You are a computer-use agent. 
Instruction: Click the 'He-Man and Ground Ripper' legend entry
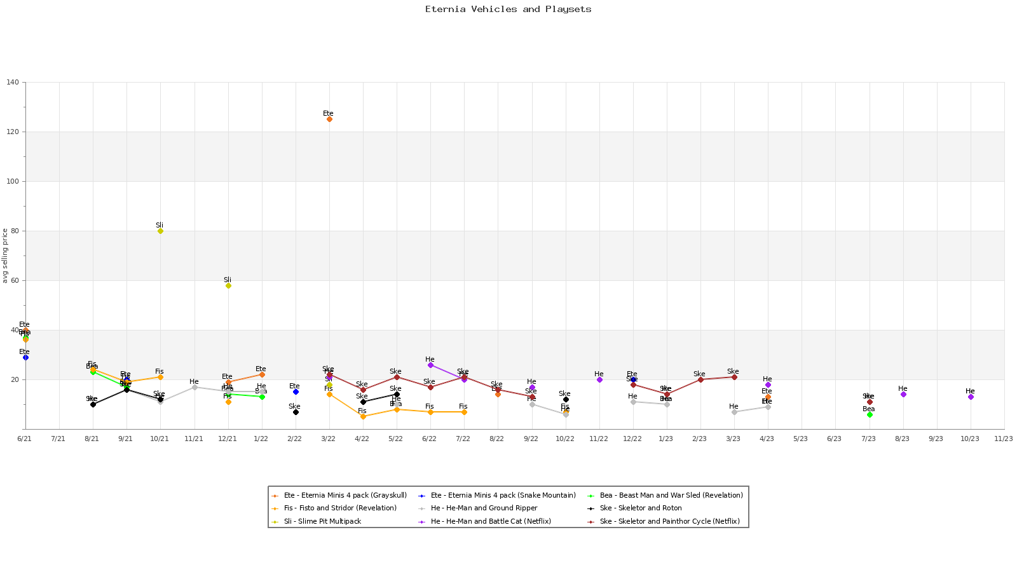[x=477, y=508]
